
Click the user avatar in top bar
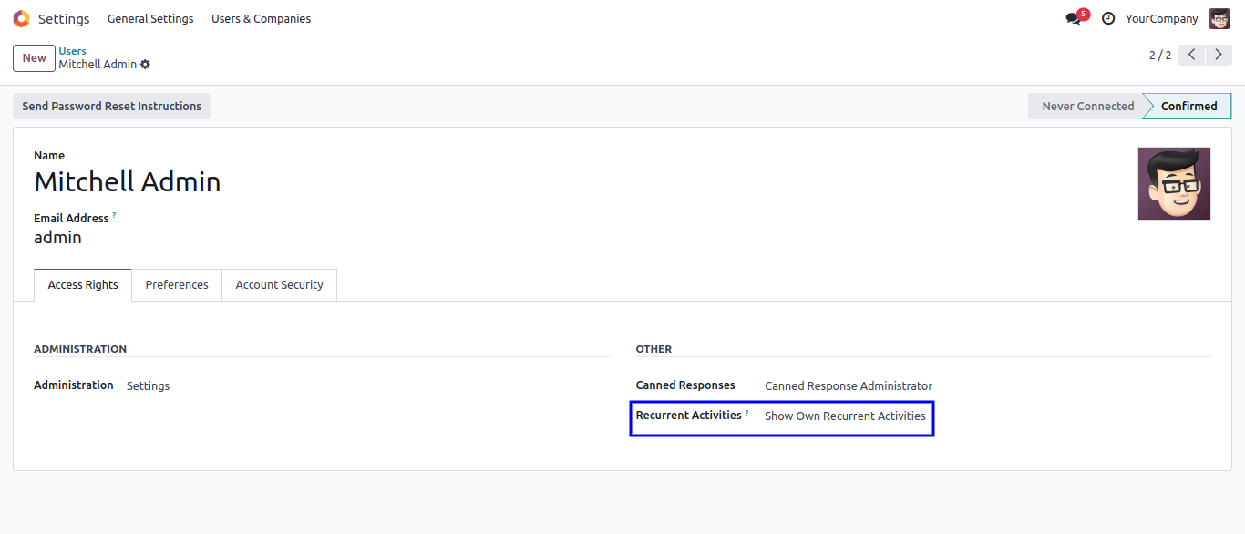coord(1219,18)
